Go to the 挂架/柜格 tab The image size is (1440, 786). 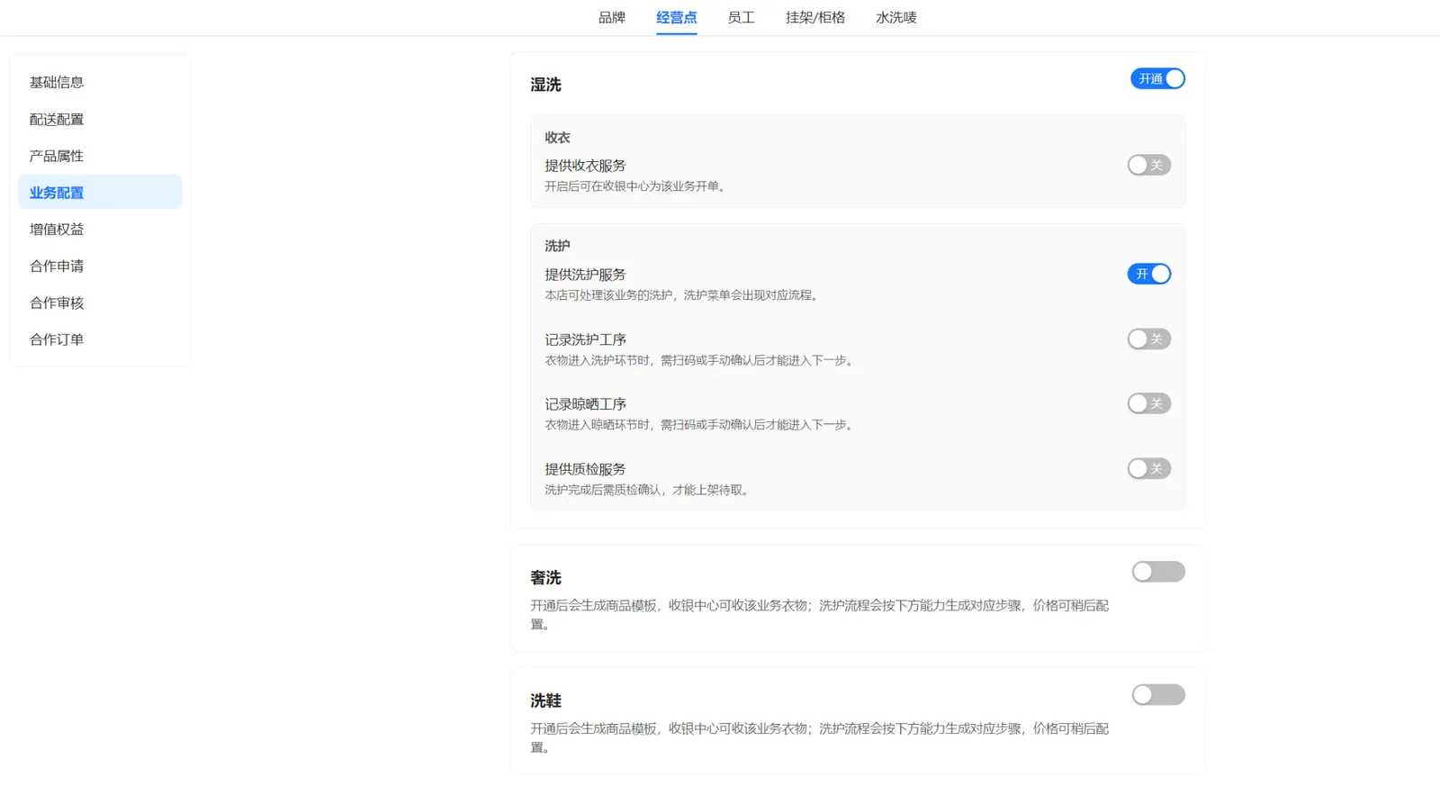point(815,17)
